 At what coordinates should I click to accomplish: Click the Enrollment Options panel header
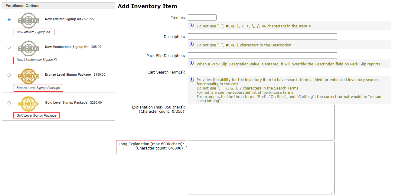(58, 6)
